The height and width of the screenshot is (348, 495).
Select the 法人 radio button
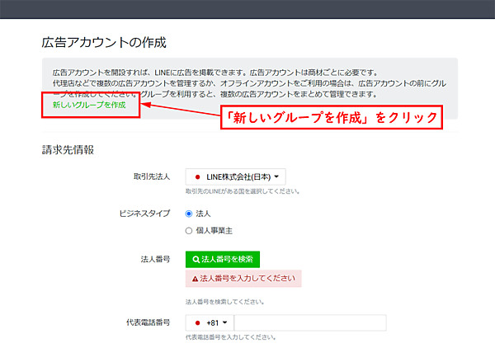(x=190, y=214)
